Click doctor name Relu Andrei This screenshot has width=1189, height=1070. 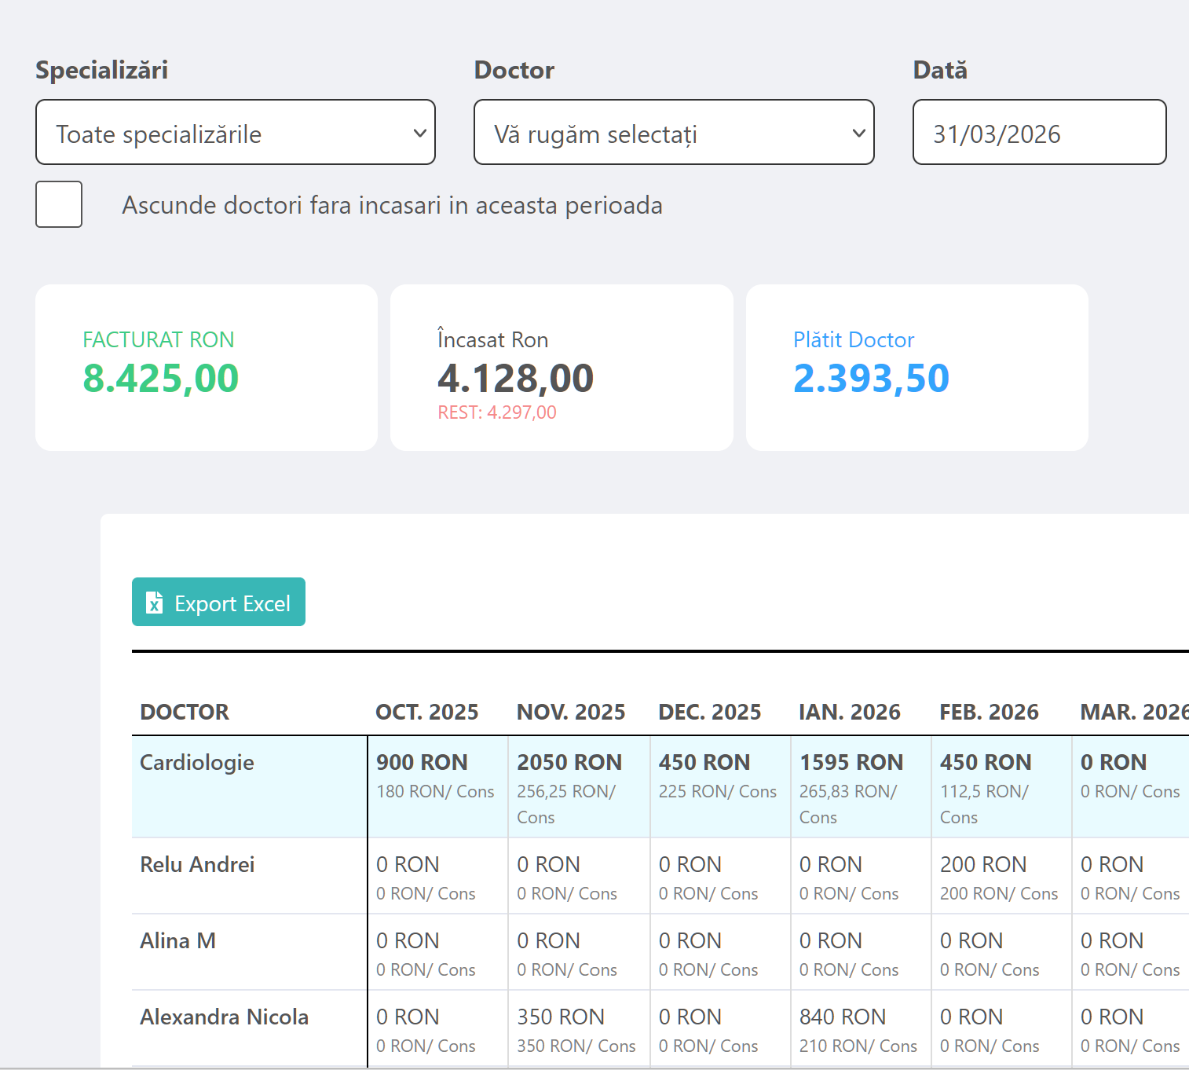click(x=197, y=864)
